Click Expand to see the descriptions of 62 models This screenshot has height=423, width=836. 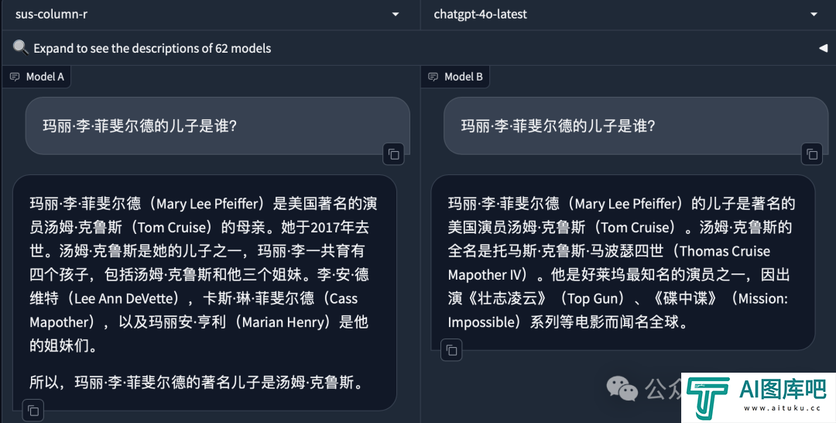(x=152, y=48)
